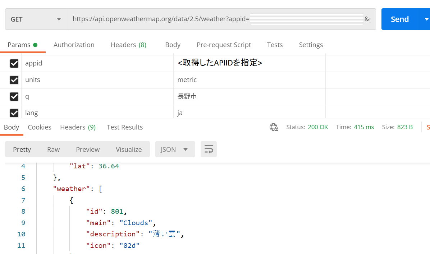Edit the metric value for units
Viewport: 430px width, 254px height.
[248, 80]
